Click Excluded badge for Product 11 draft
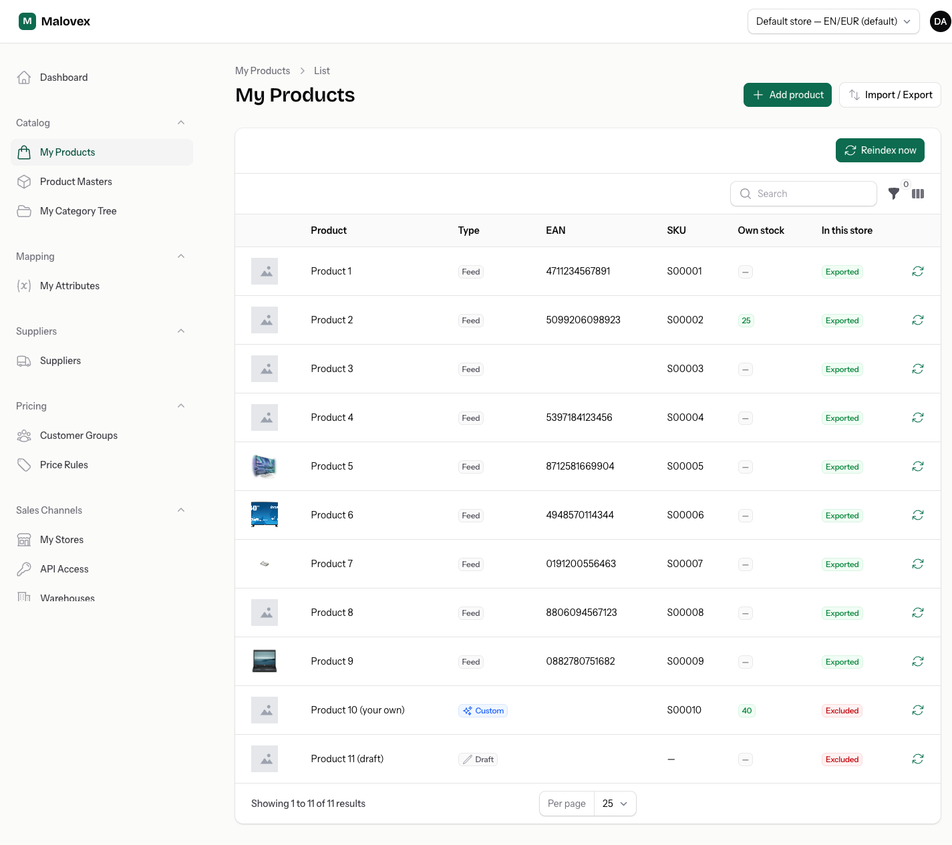The width and height of the screenshot is (952, 845). coord(842,759)
